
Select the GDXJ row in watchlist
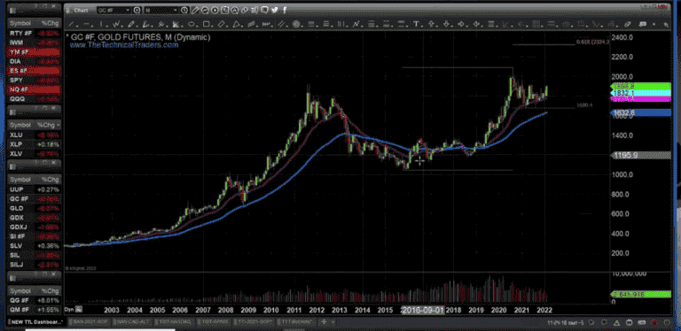click(34, 227)
